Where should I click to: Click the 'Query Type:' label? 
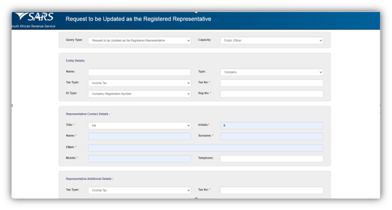74,40
